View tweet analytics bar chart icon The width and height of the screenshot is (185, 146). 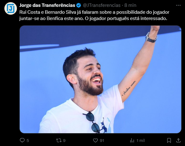[132, 140]
